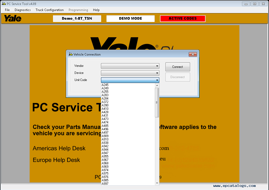Open the Programming menu

78,10
